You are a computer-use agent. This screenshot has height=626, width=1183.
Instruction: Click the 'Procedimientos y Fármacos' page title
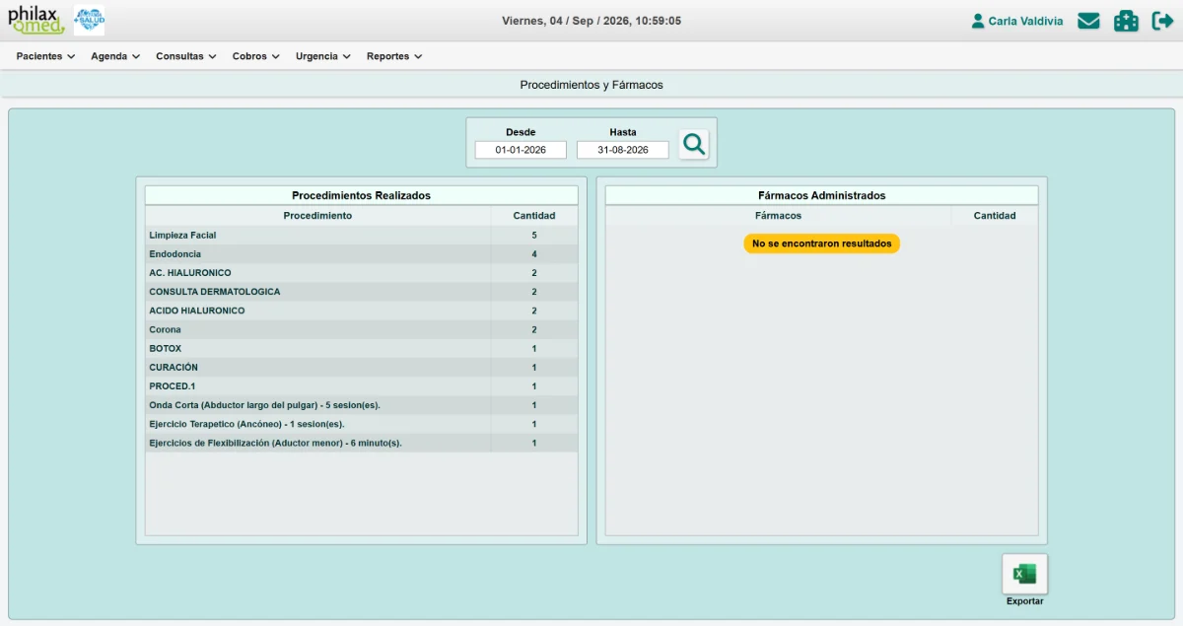pos(591,85)
